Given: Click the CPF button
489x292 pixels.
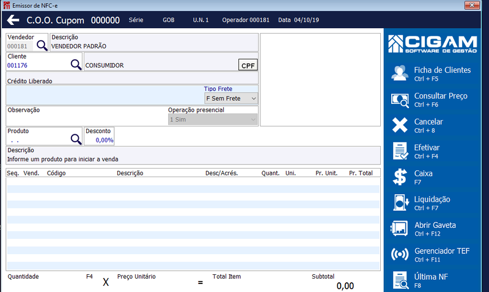Looking at the screenshot, I should 248,65.
